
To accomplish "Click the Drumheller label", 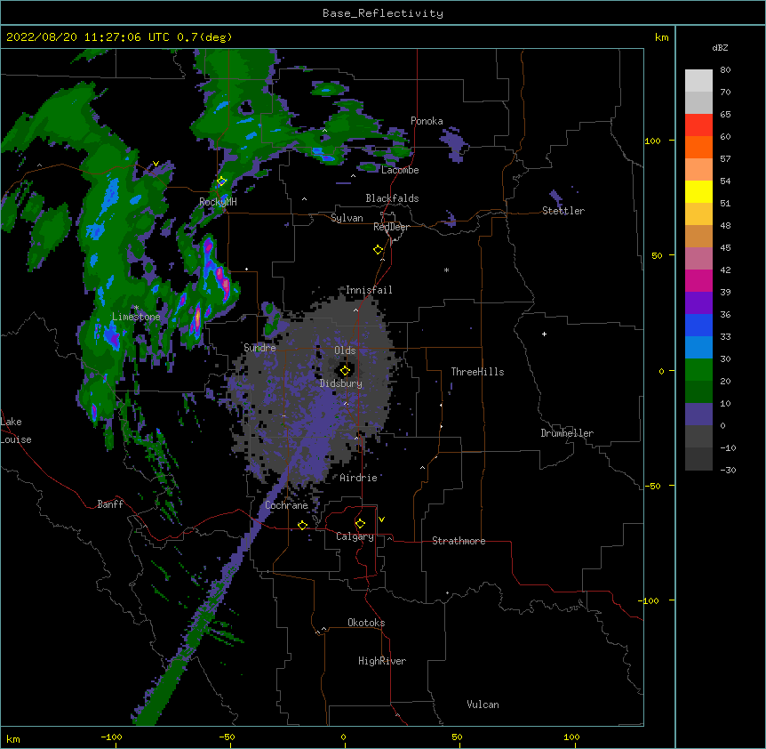I will tap(567, 433).
